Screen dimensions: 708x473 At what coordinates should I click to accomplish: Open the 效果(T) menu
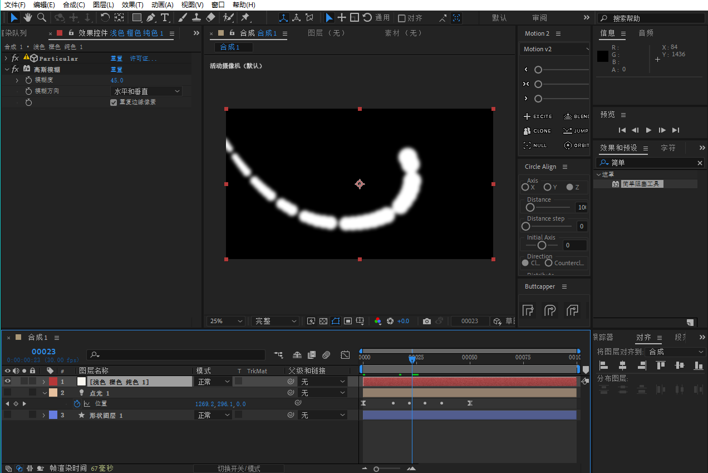coord(132,5)
